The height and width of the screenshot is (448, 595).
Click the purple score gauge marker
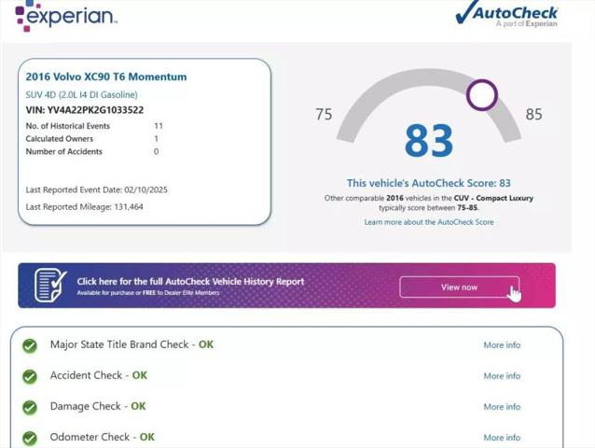(x=482, y=95)
